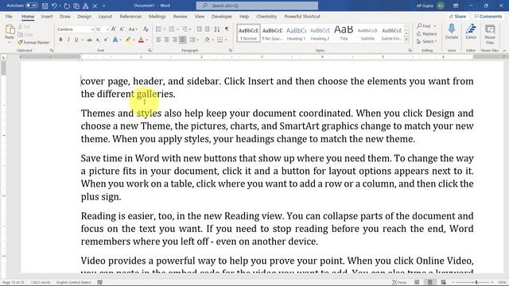This screenshot has width=509, height=286.
Task: Click the Share button
Action: (x=457, y=16)
